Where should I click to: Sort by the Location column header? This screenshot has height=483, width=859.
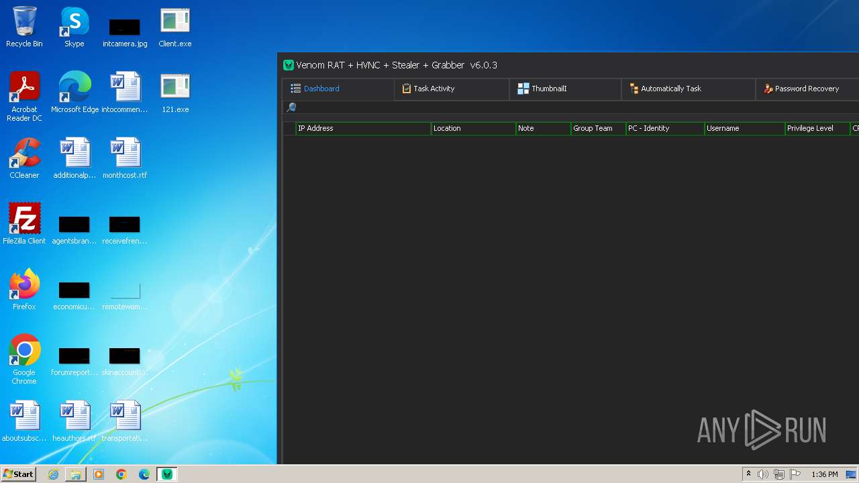pos(473,128)
